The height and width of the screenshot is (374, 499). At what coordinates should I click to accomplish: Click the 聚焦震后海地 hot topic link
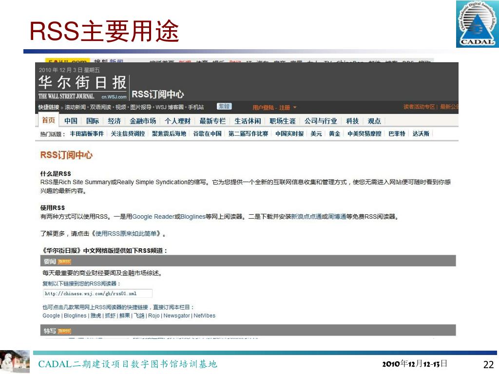point(169,133)
